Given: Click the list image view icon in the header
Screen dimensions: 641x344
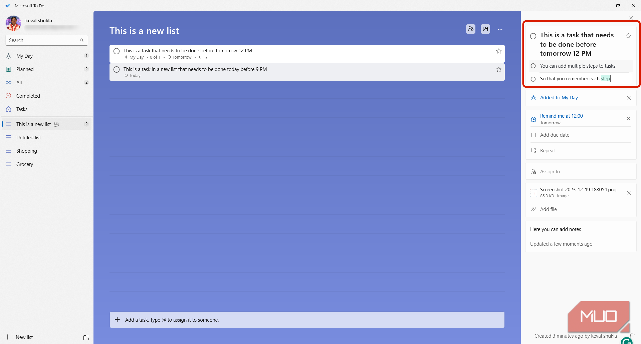Looking at the screenshot, I should 485,29.
